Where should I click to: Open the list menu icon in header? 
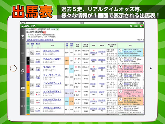136,26
